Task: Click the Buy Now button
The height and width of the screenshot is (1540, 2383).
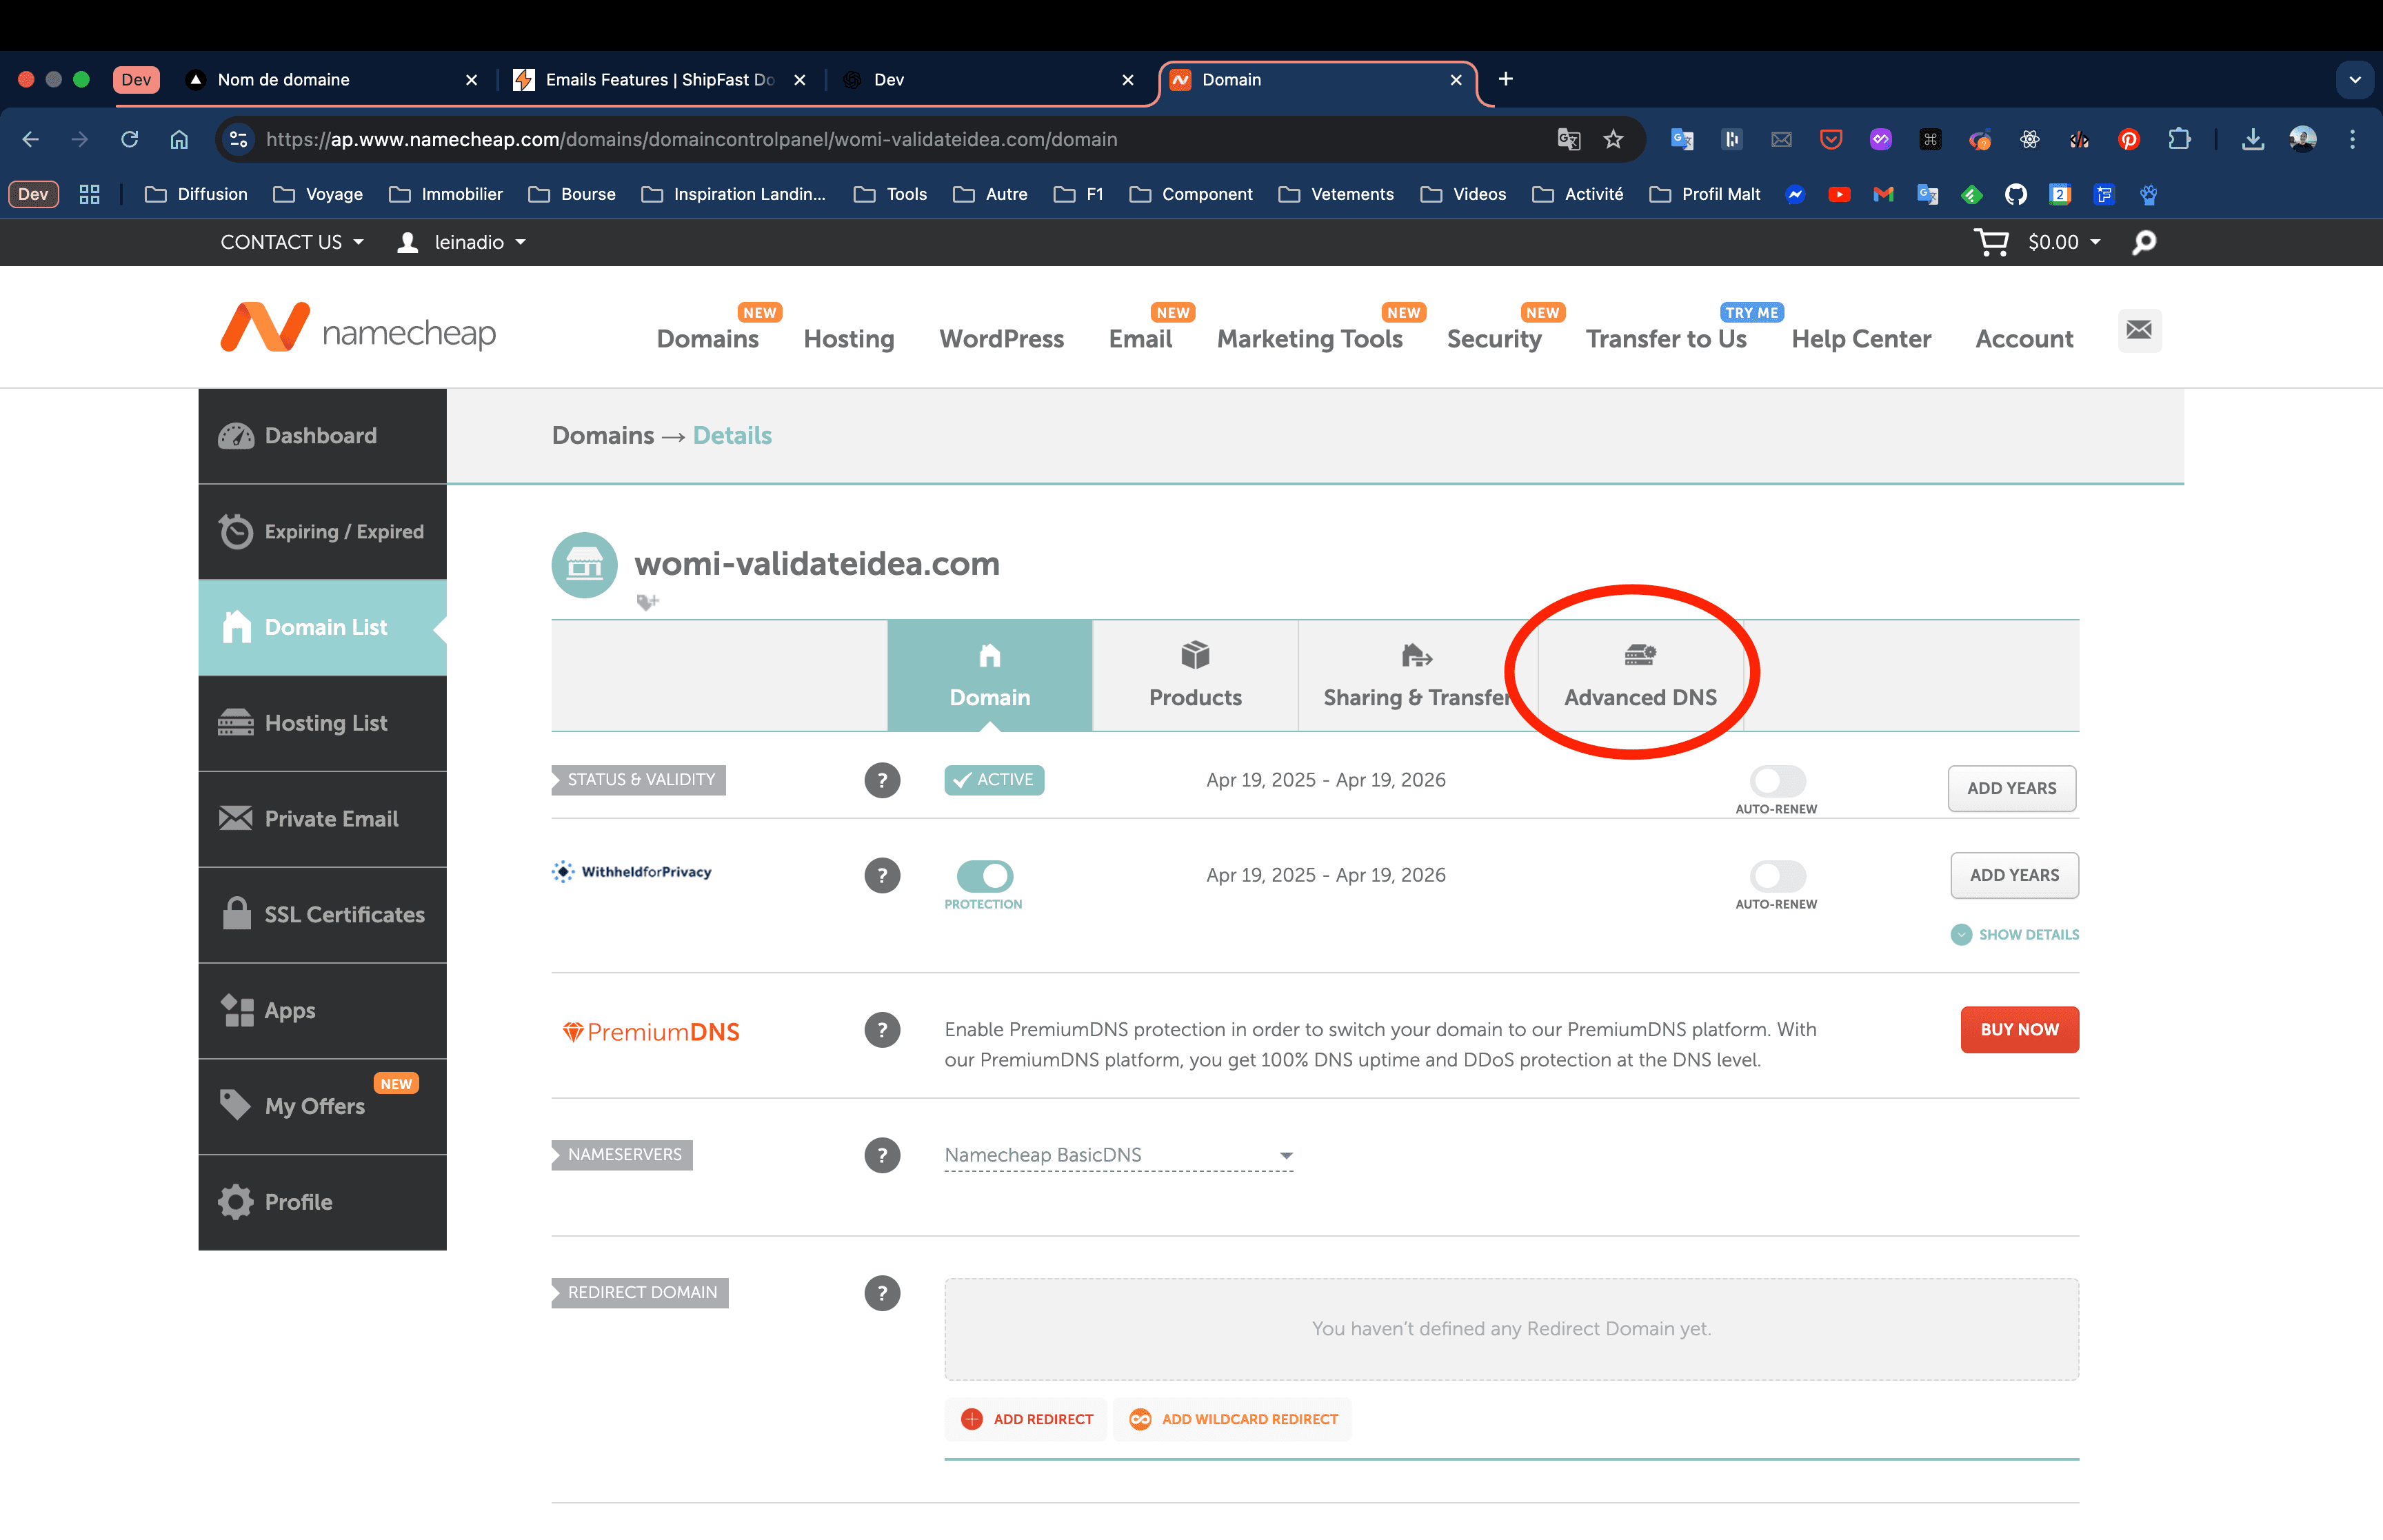Action: click(x=2019, y=1030)
